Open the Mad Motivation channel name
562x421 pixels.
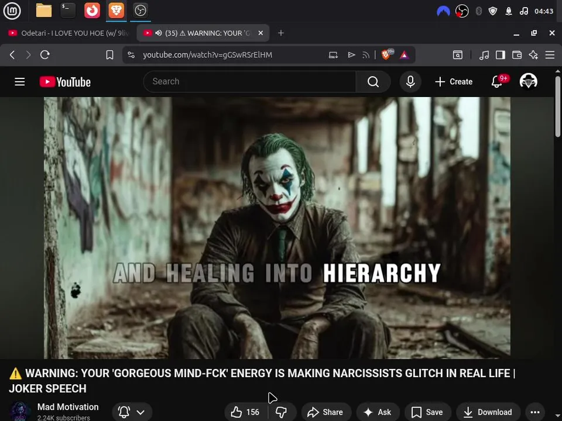click(68, 407)
